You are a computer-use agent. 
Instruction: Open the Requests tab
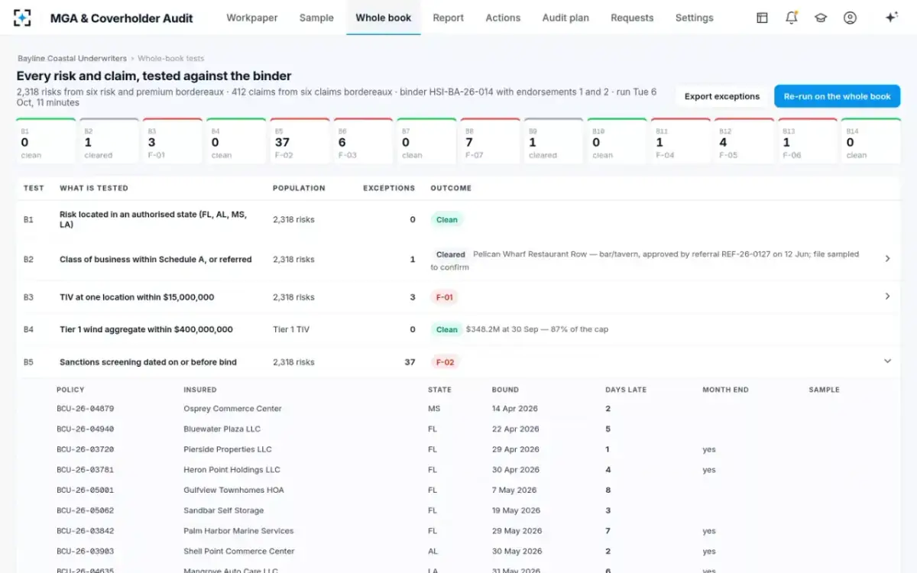tap(632, 18)
